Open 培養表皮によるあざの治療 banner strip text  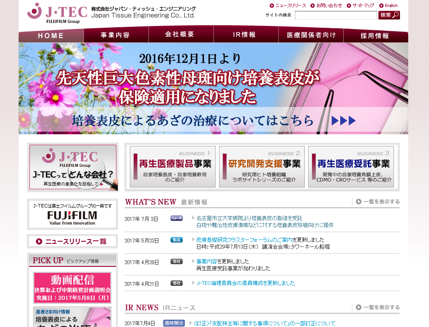click(x=193, y=120)
